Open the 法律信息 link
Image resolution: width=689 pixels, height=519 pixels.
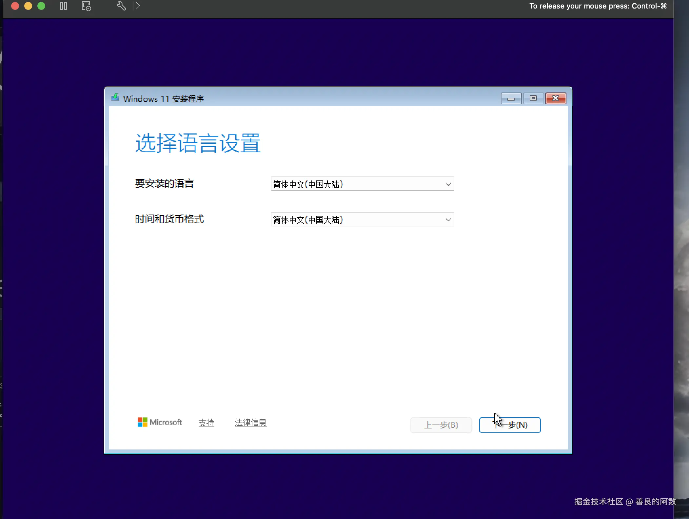251,423
